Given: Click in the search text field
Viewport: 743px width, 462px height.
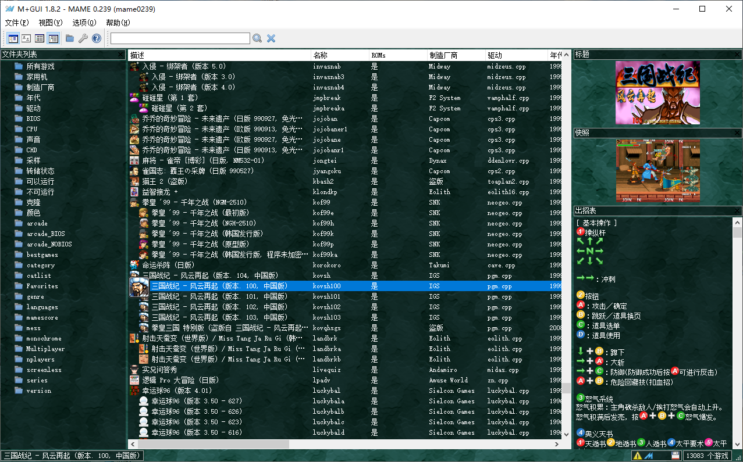Looking at the screenshot, I should click(x=180, y=38).
